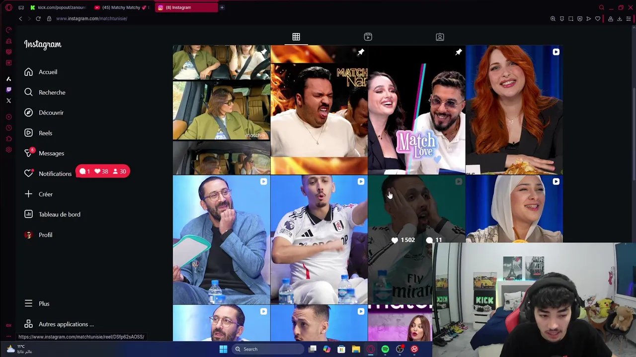The image size is (636, 357).
Task: Open X (Twitter) in Opera sidebar
Action: coord(8,101)
